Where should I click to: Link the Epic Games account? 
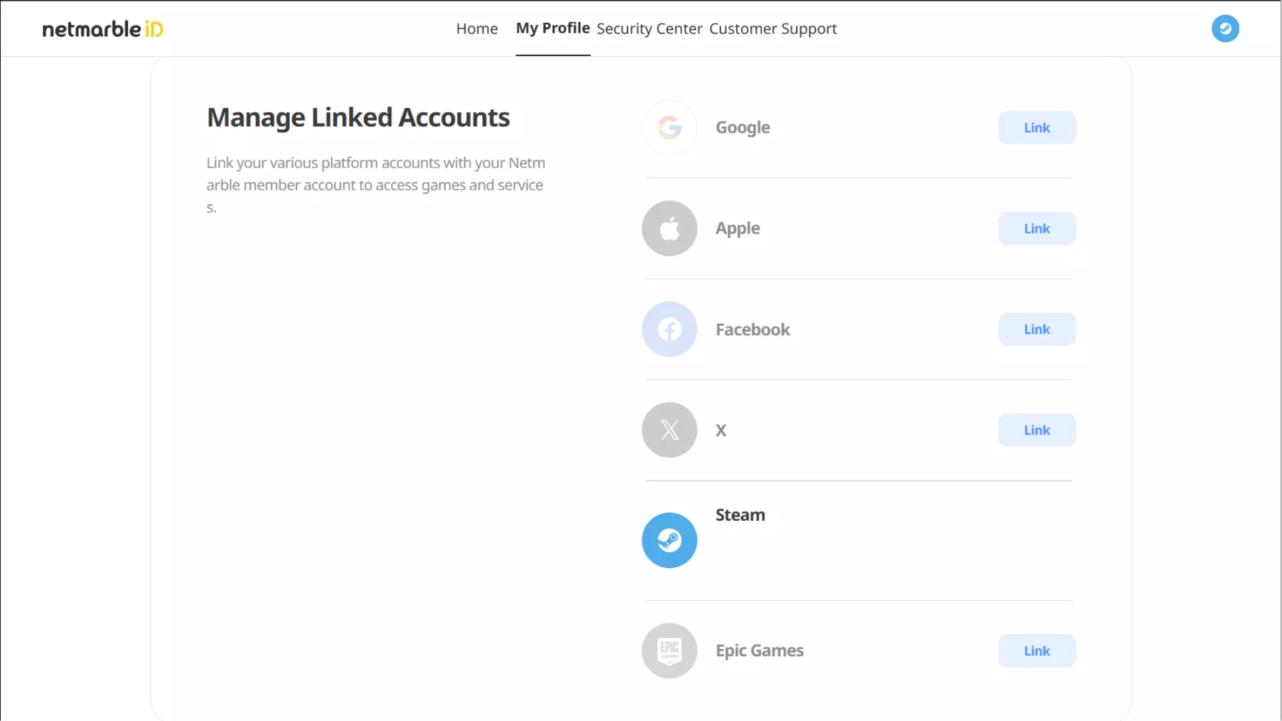(x=1036, y=651)
